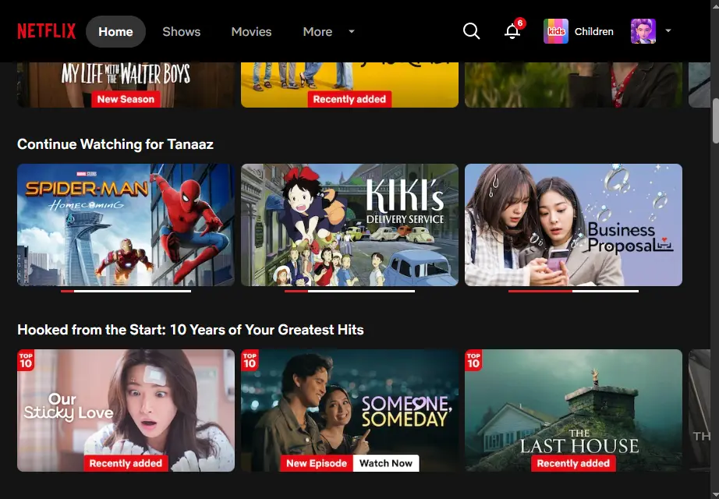Screen dimensions: 719x499
Task: Click Kiki's Delivery Service progress bar
Action: [x=349, y=291]
